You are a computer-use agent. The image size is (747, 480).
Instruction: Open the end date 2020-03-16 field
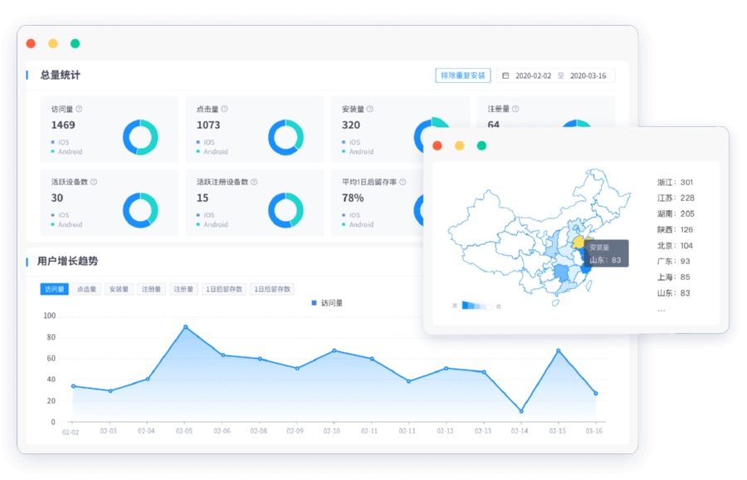coord(588,76)
